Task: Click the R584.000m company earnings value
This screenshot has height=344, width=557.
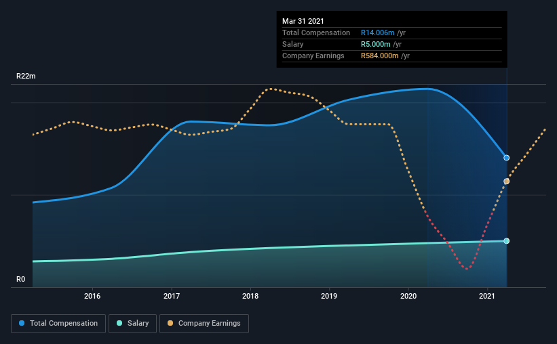Action: pos(380,56)
